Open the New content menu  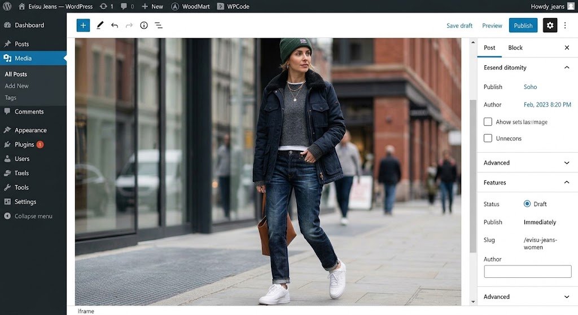click(152, 6)
